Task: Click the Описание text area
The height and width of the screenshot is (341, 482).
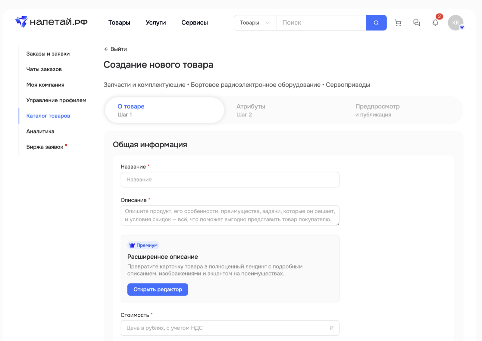Action: 230,215
